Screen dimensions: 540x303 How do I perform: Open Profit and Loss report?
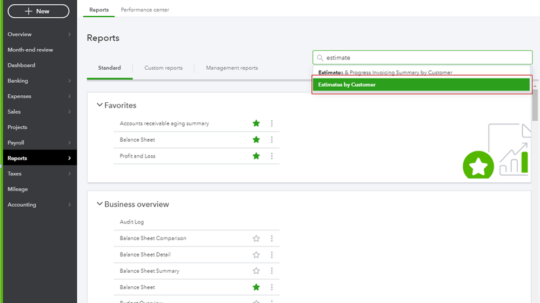(x=137, y=156)
